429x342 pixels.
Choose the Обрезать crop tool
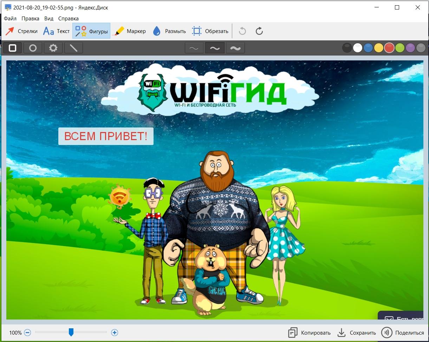click(210, 31)
